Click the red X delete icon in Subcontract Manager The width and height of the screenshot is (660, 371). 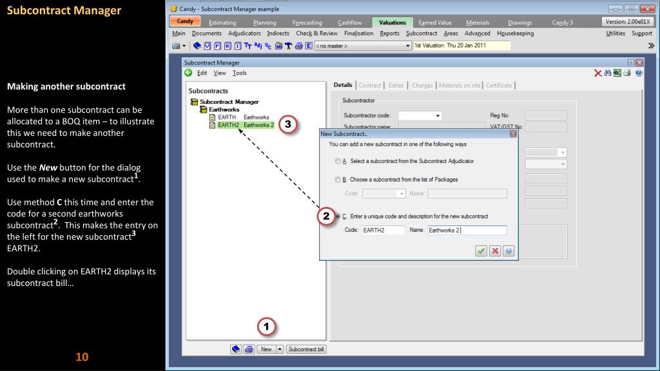[597, 73]
